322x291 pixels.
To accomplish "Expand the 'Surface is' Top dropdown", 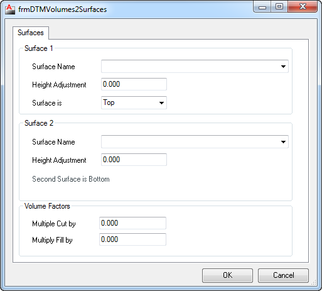I will point(134,102).
